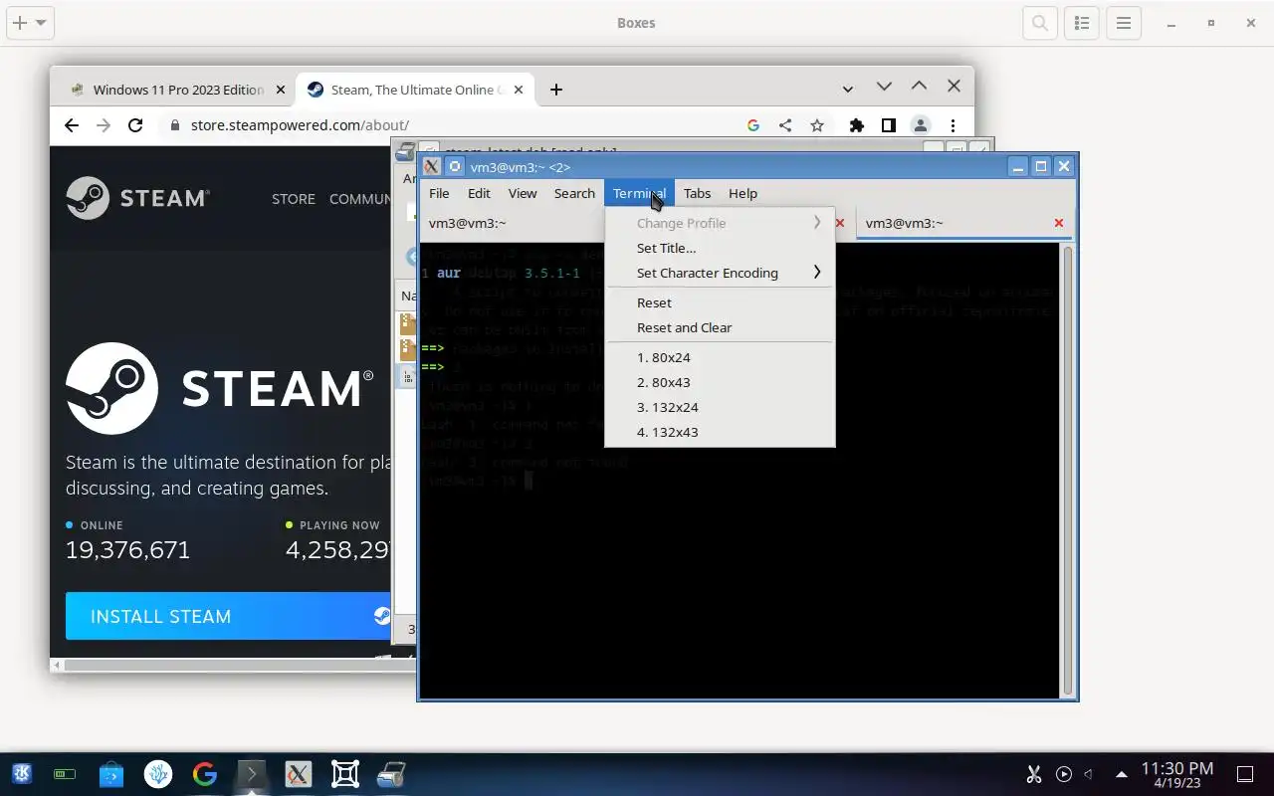Image resolution: width=1274 pixels, height=796 pixels.
Task: Toggle the terminal title bar pin icon
Action: tap(454, 166)
